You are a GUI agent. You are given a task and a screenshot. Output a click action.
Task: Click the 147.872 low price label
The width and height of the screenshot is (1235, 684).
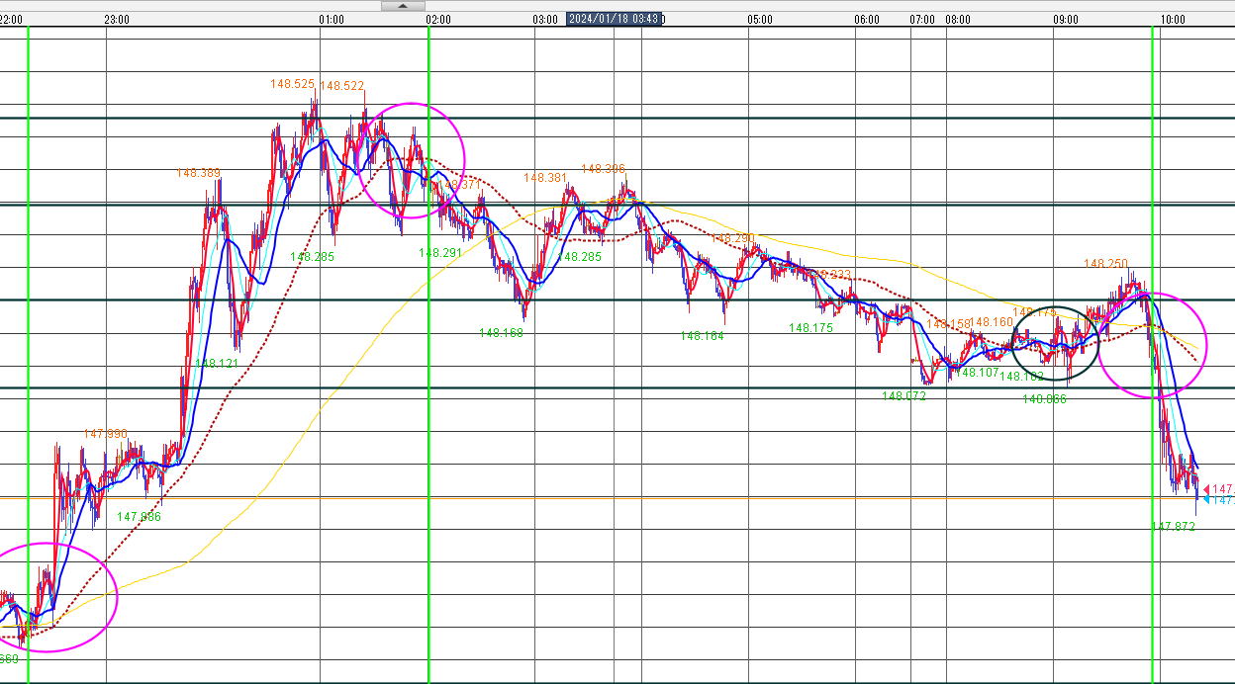point(1173,527)
